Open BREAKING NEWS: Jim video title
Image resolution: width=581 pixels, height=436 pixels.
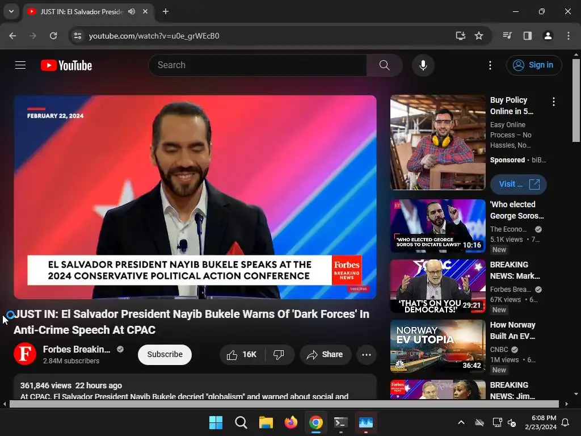click(512, 391)
